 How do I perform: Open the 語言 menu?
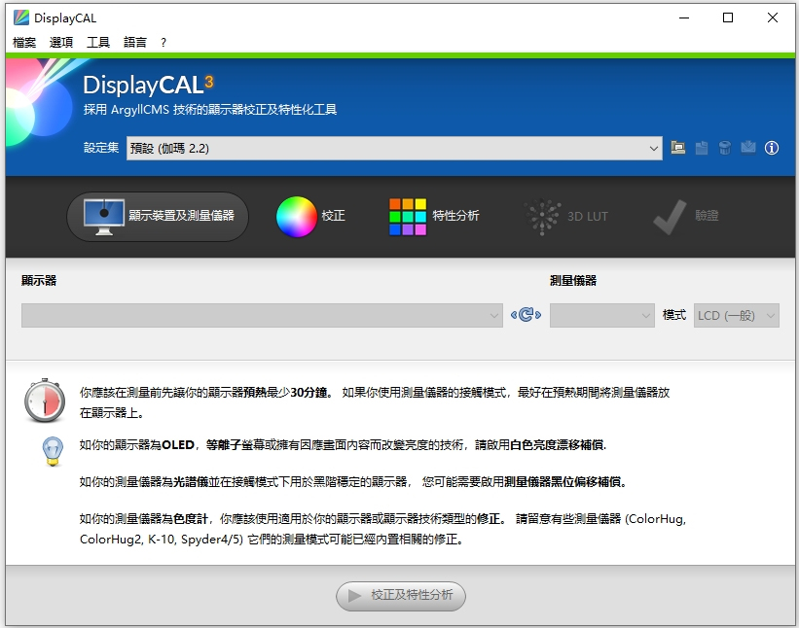(x=135, y=42)
